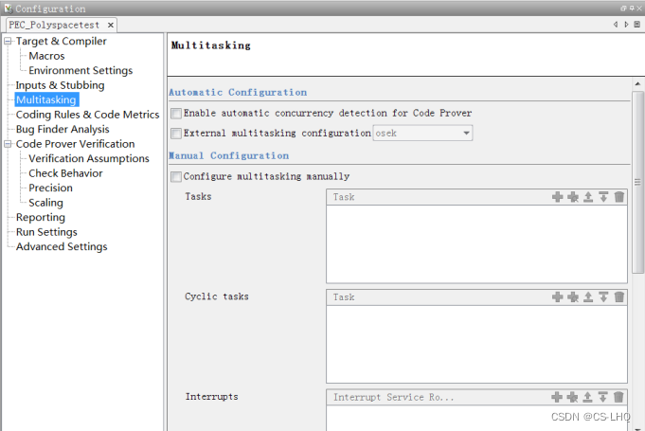Open Environment Settings node
645x431 pixels.
pyautogui.click(x=81, y=71)
